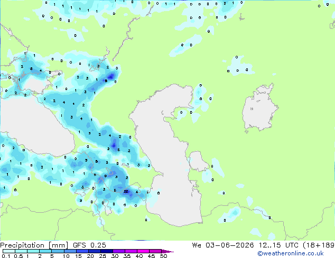Screen dimensions: 335x258
Task: Click the 30 to 35 mm purple swatch
Action: click(118, 251)
